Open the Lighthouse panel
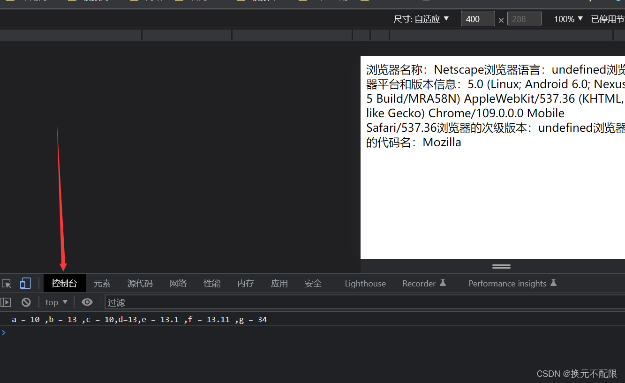The width and height of the screenshot is (625, 383). (x=365, y=283)
